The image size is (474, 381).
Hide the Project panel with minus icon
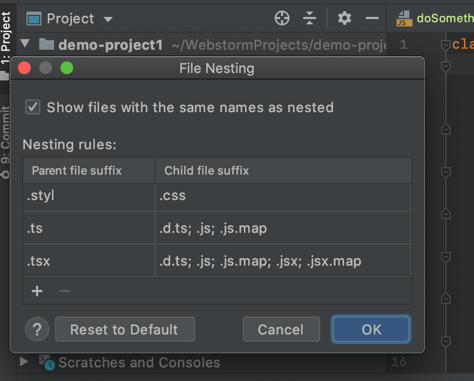coord(372,19)
